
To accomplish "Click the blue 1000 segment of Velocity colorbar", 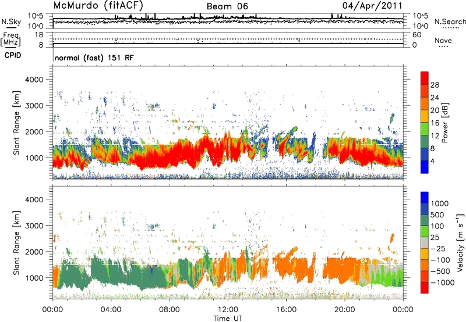I will coord(425,198).
